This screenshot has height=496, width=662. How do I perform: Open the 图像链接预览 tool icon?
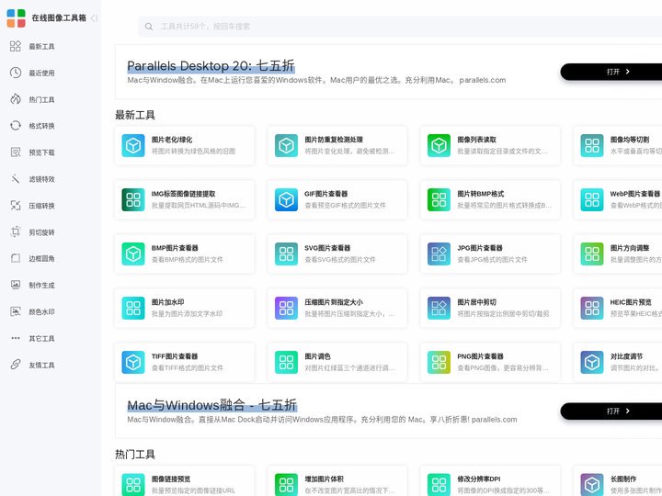tap(133, 485)
